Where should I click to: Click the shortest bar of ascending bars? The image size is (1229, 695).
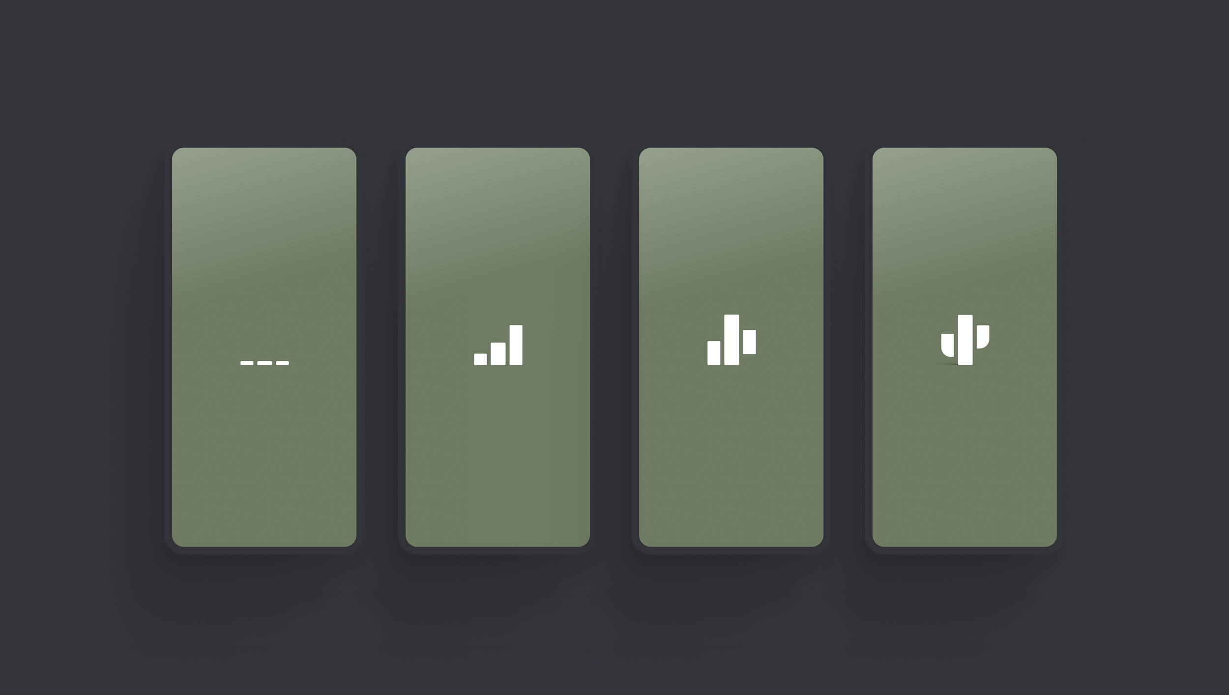coord(480,359)
